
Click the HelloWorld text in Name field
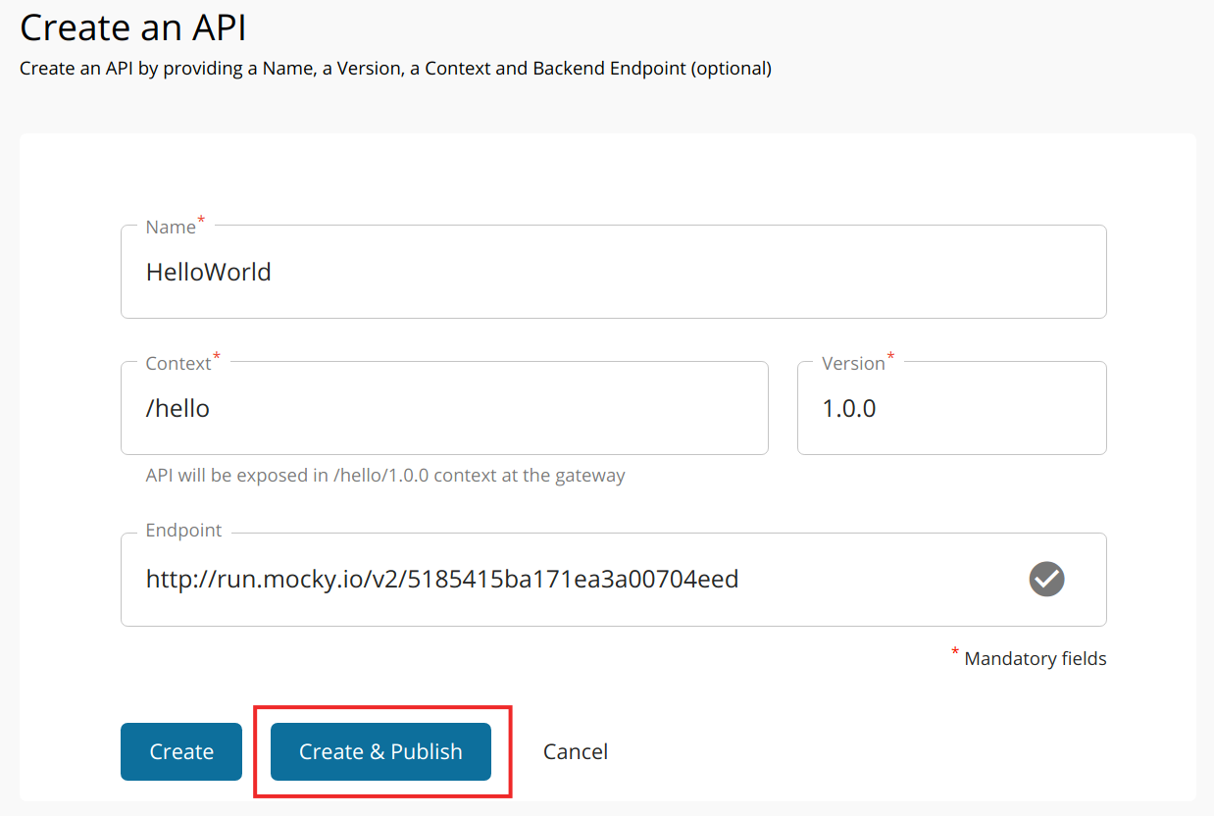click(209, 272)
